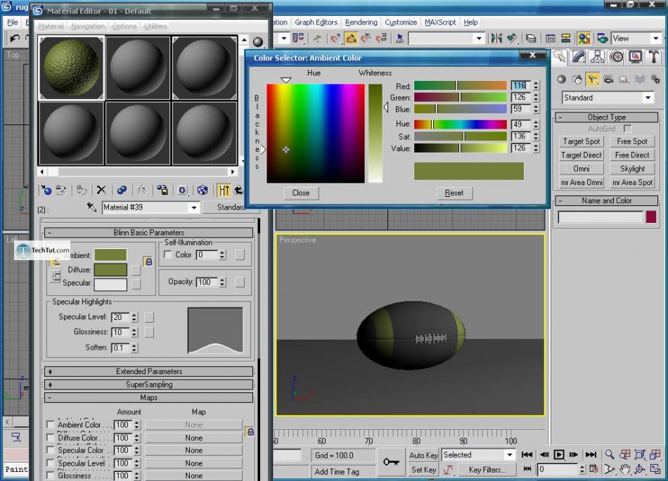Open the Modify command panel tab

point(578,57)
